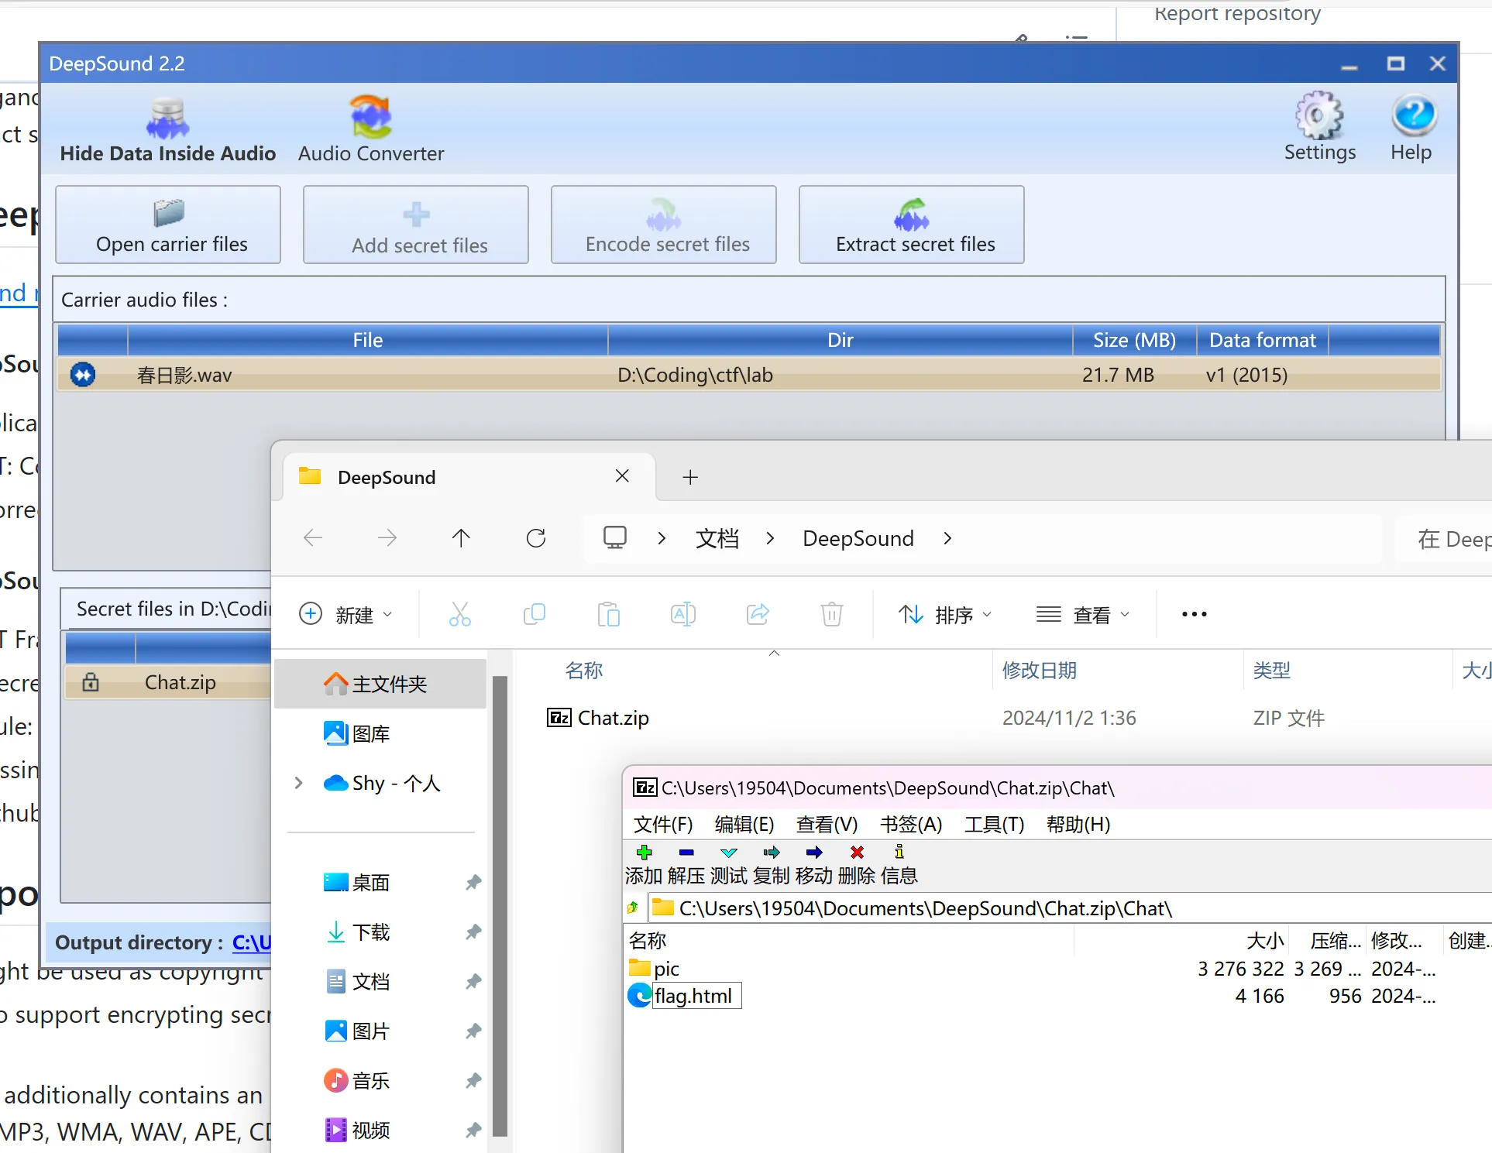The width and height of the screenshot is (1492, 1153).
Task: Click Open carrier files
Action: pyautogui.click(x=167, y=225)
